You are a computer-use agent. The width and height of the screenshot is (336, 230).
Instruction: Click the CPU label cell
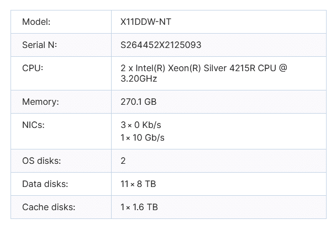61,73
